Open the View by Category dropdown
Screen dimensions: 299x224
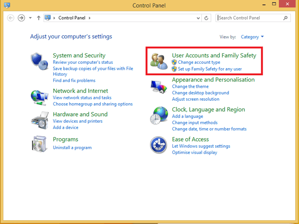pyautogui.click(x=252, y=36)
